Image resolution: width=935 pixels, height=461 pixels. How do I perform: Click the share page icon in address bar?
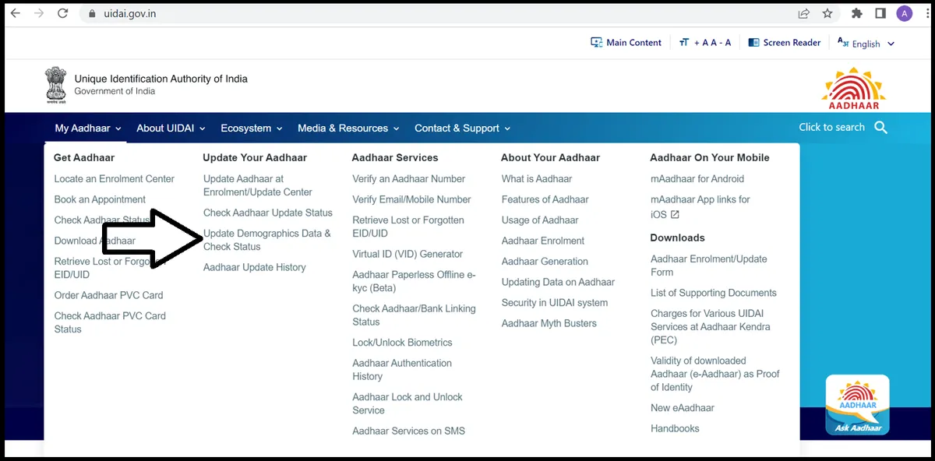click(x=803, y=13)
